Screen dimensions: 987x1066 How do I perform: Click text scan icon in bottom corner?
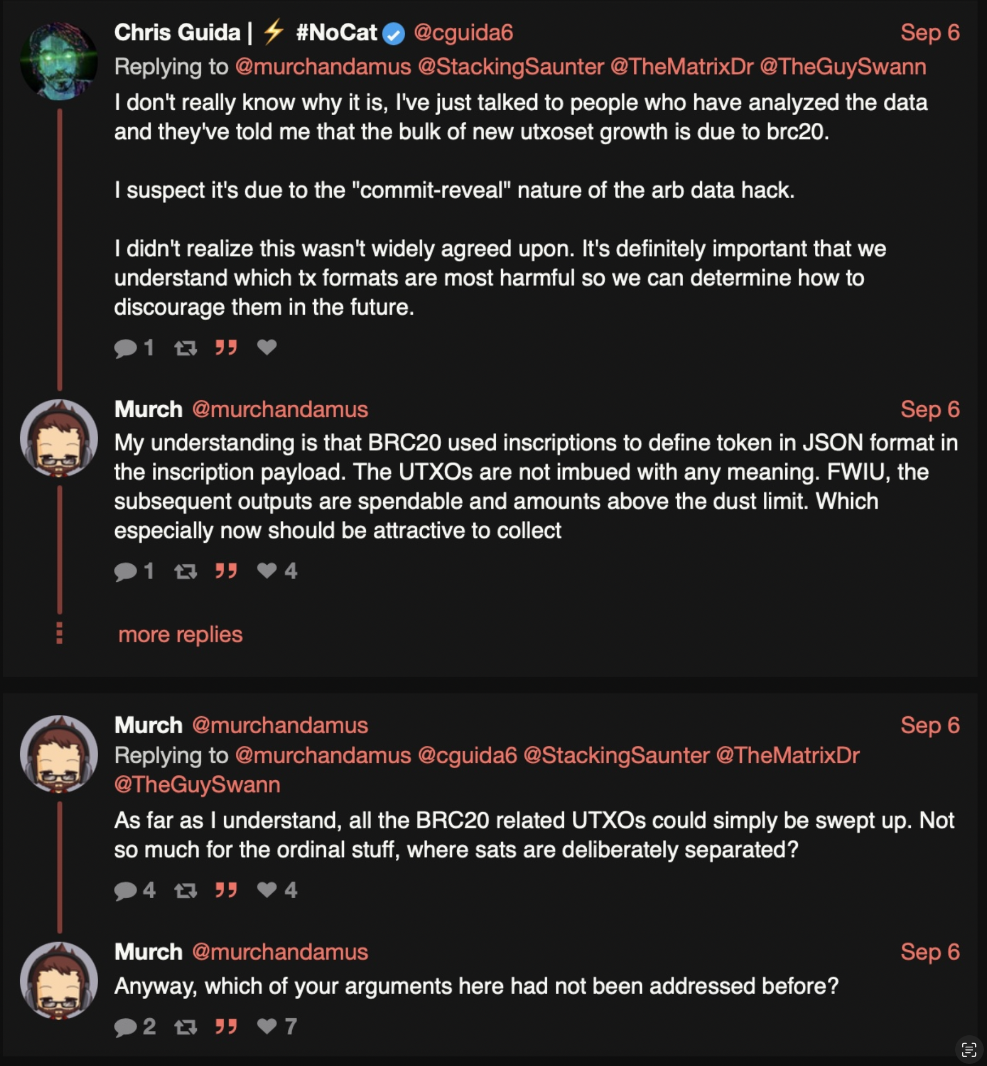click(x=969, y=1050)
